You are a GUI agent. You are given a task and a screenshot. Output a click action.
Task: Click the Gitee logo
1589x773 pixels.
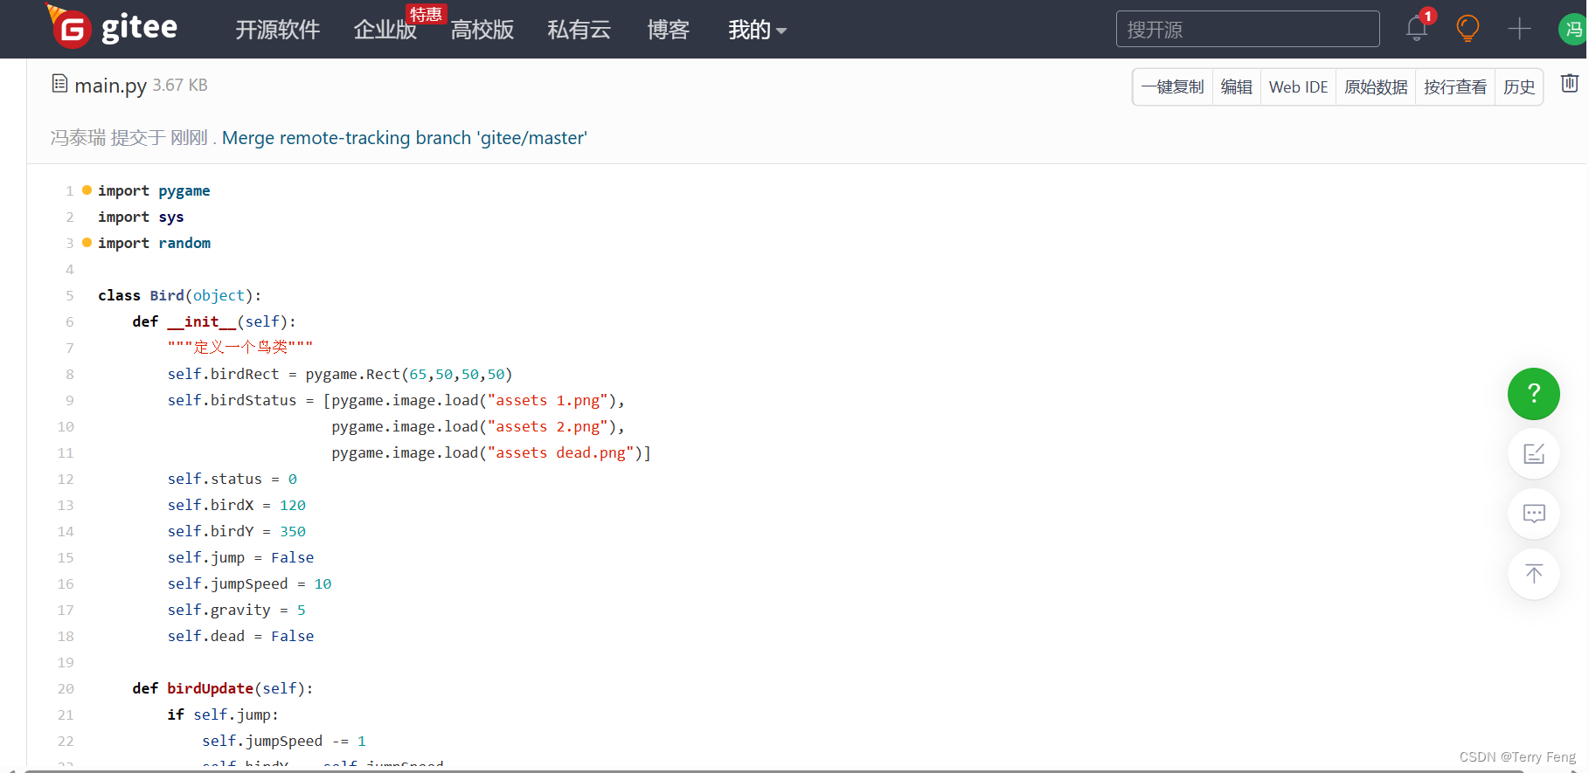112,27
